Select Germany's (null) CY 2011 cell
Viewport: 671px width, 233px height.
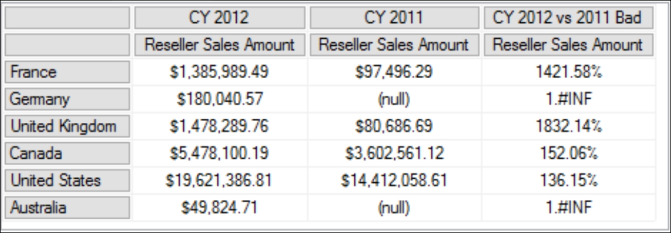(x=395, y=99)
